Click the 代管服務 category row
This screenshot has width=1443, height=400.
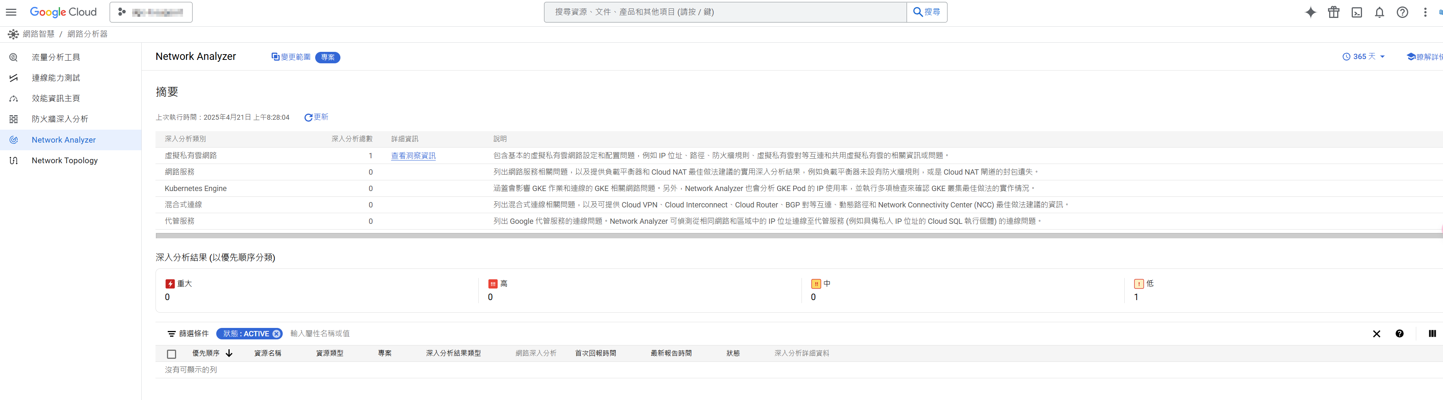pos(799,221)
